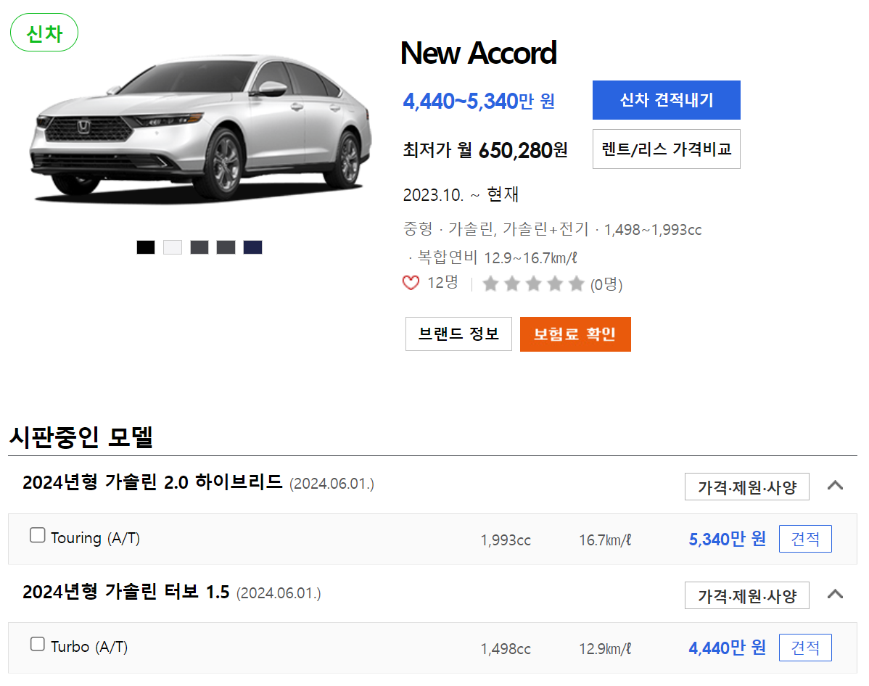
Task: Click the (0명) review count
Action: click(x=606, y=285)
